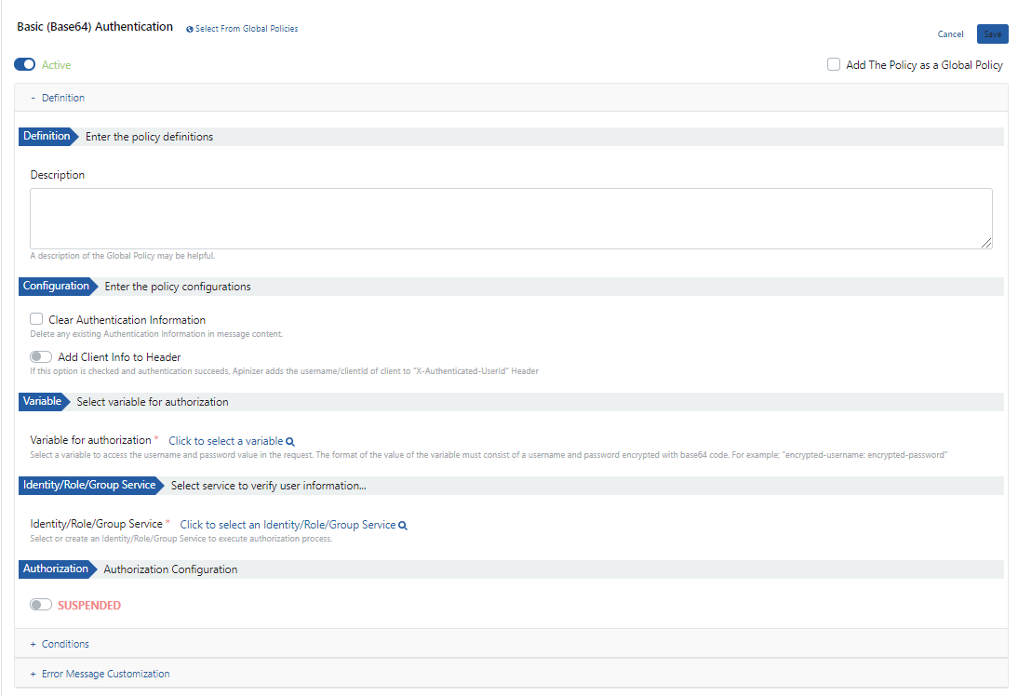Toggle the Active policy switch off
This screenshot has width=1018, height=696.
[x=25, y=65]
